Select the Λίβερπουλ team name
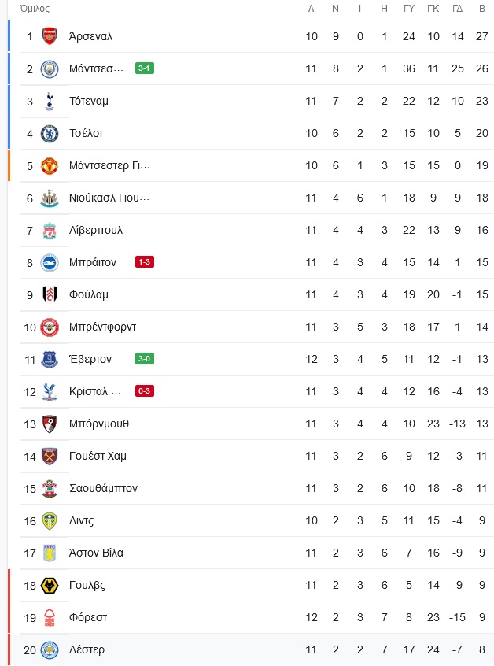Screen dimensions: 494x666 click(x=96, y=230)
